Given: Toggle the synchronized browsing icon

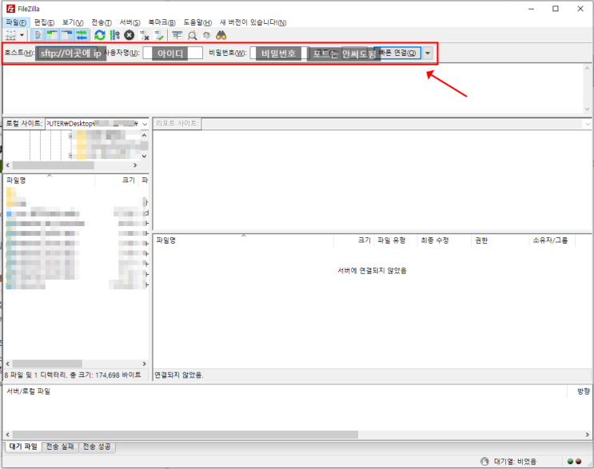Looking at the screenshot, I should tap(206, 35).
